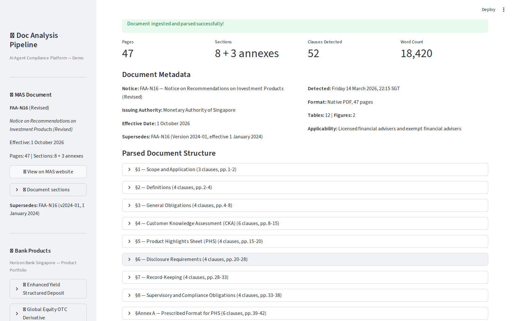This screenshot has width=514, height=321.
Task: Expand Global Equity OTC Derivative product
Action: (48, 313)
